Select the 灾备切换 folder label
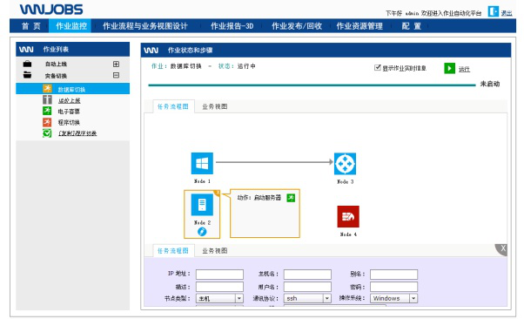The height and width of the screenshot is (319, 524). 56,76
